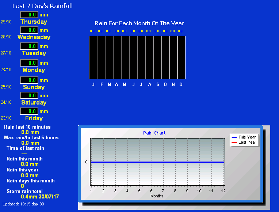Click the Friday 0.0 mm rainfall box
This screenshot has width=279, height=212.
click(x=29, y=111)
